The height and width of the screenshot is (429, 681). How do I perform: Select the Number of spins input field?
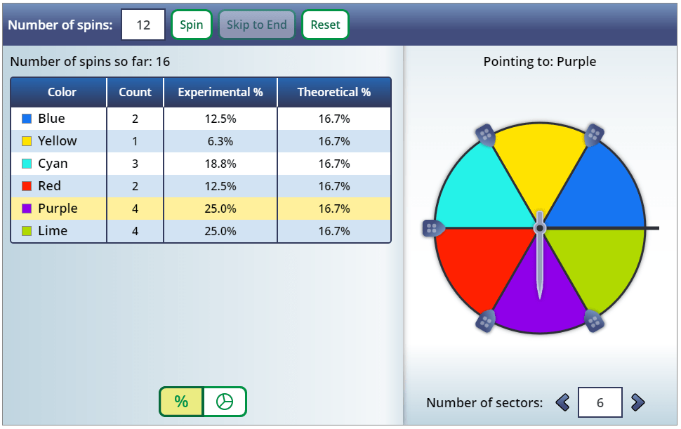143,25
